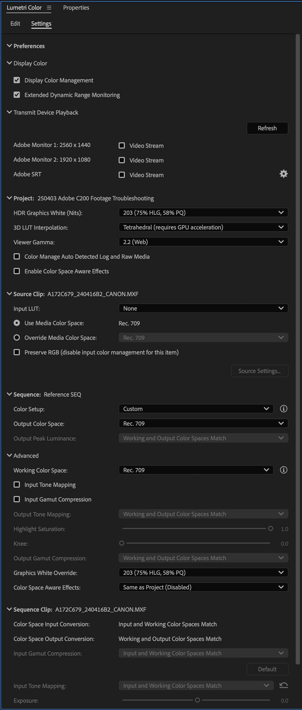Select Override Media Color Space radio button
The width and height of the screenshot is (302, 710).
coord(17,337)
